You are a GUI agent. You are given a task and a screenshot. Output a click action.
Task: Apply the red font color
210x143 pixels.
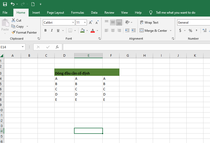pyautogui.click(x=93, y=30)
